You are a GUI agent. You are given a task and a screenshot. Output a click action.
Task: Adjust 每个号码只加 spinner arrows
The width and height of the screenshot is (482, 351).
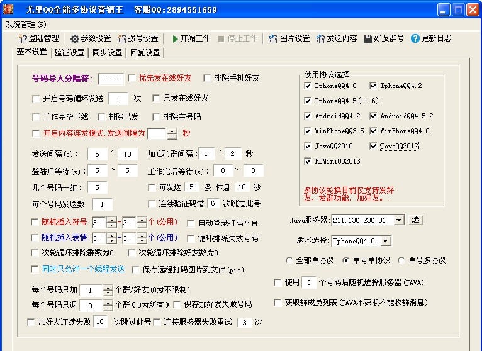pyautogui.click(x=108, y=291)
